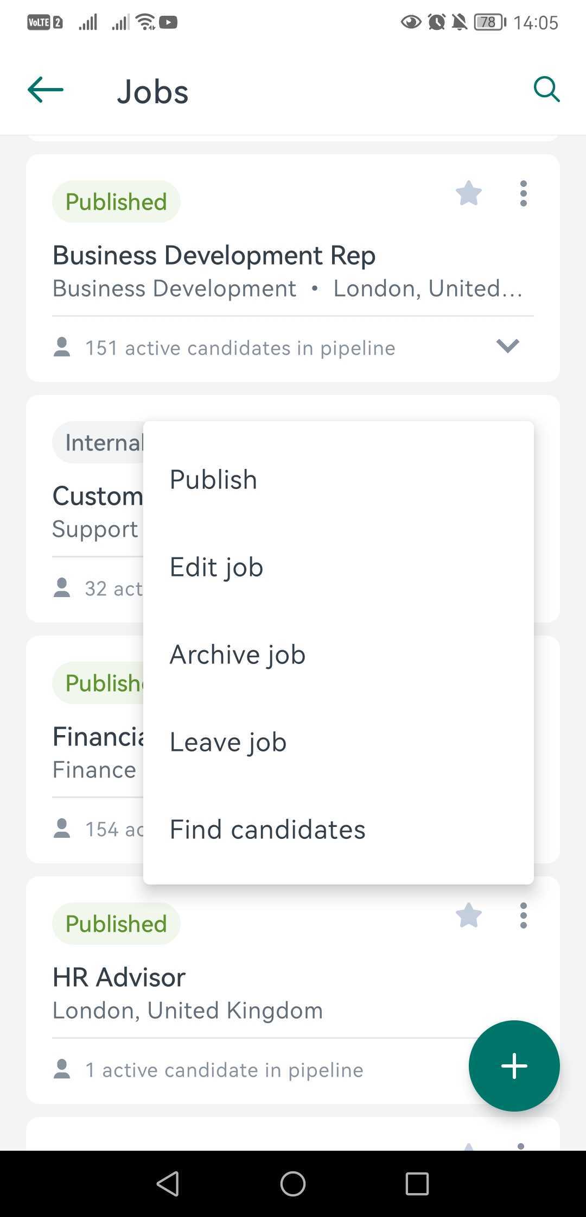Tap the Android back navigation triangle
This screenshot has width=586, height=1217.
[168, 1183]
